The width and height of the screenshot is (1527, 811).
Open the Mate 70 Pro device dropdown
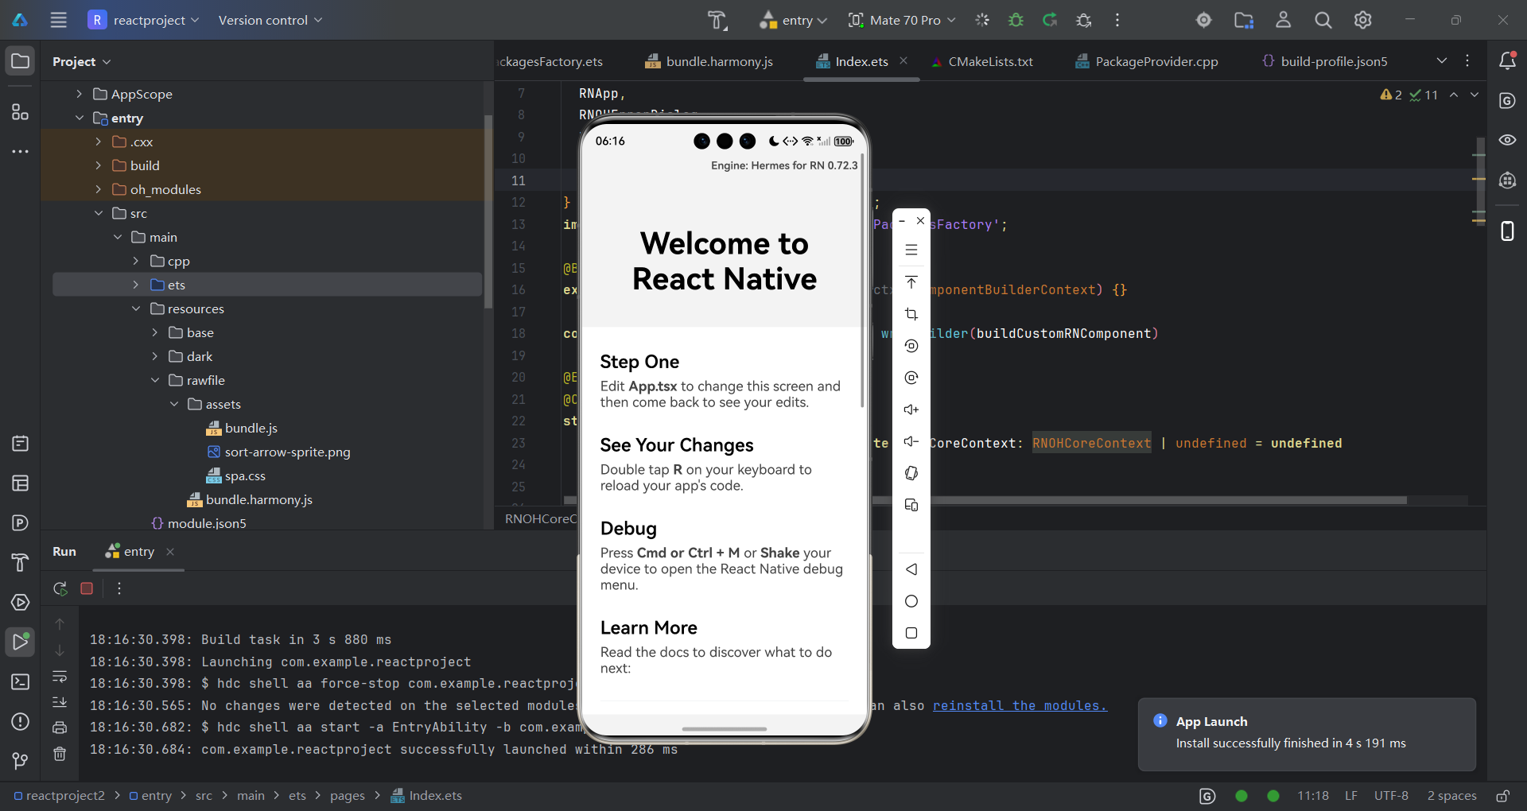902,20
